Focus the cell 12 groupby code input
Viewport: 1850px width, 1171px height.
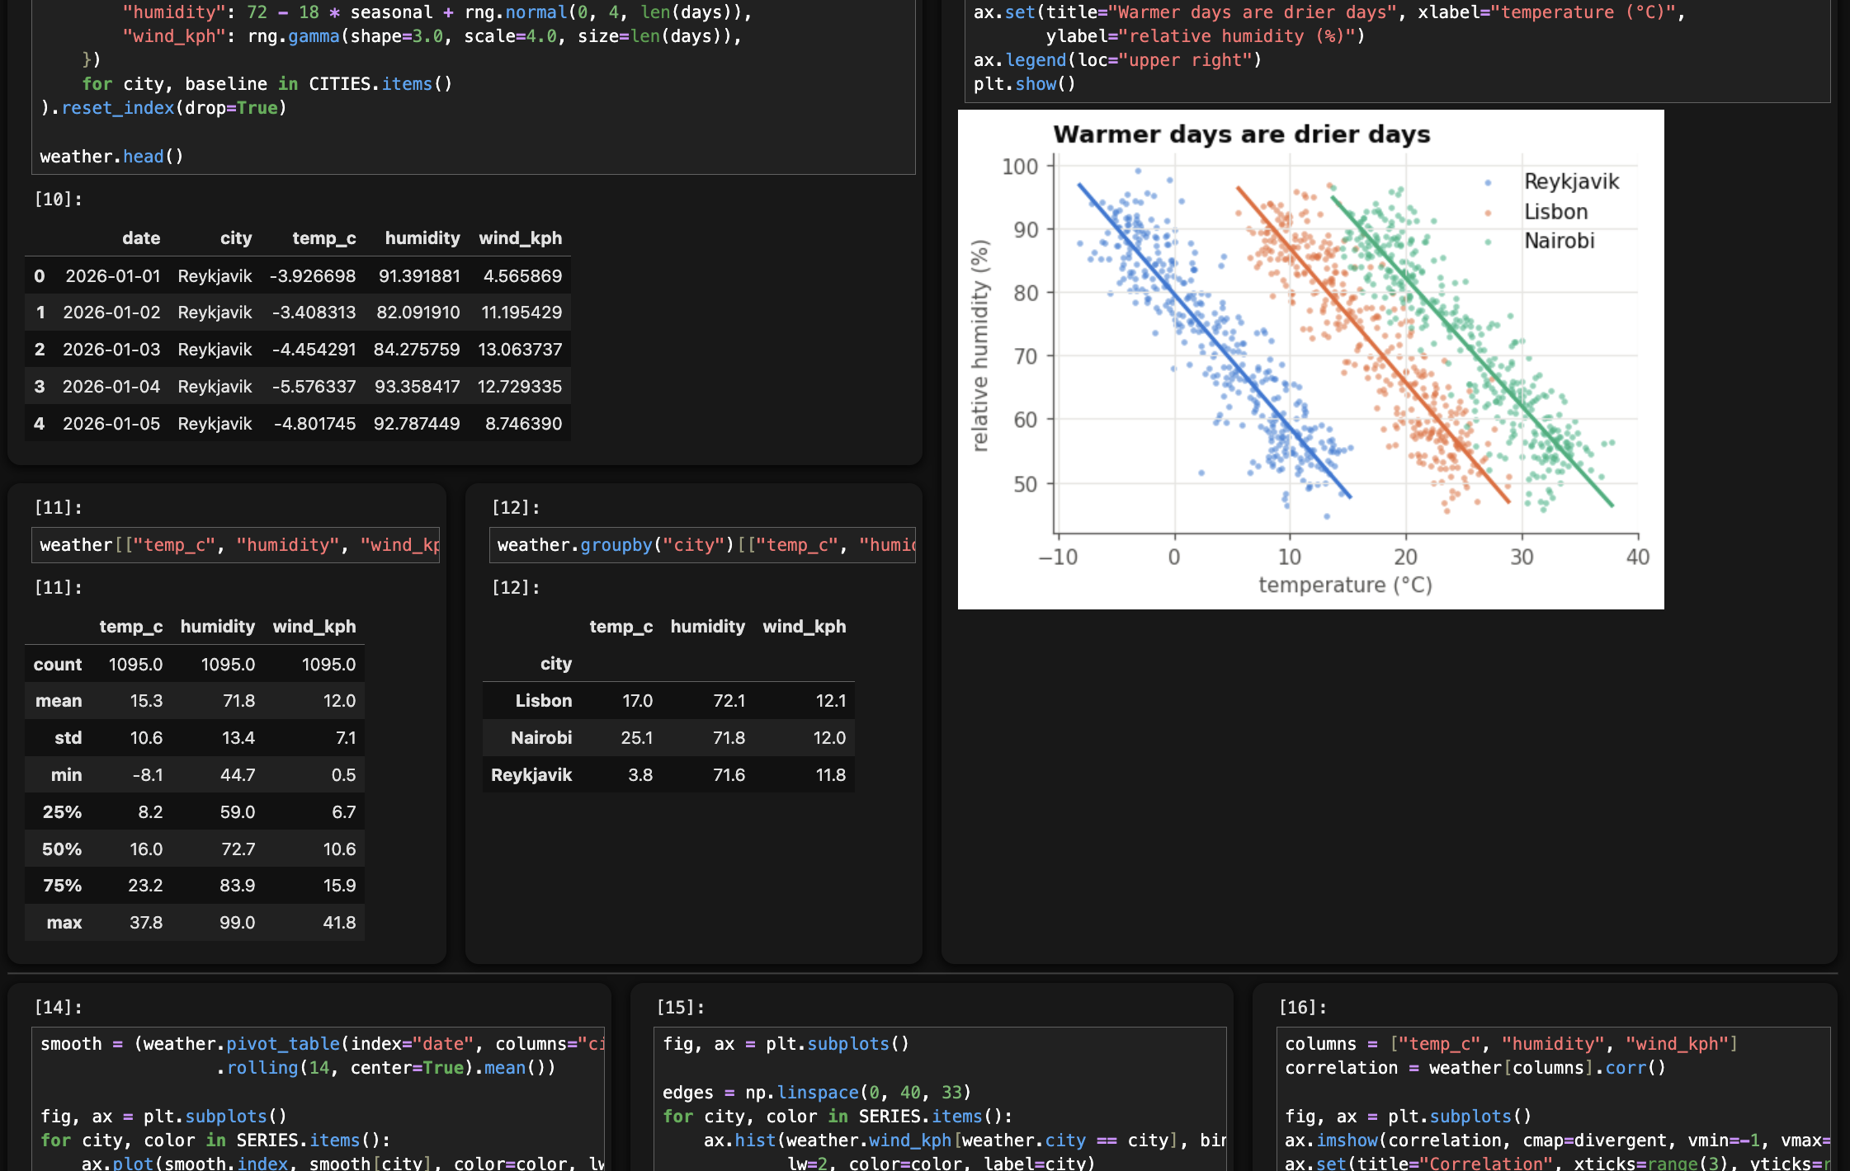(702, 545)
